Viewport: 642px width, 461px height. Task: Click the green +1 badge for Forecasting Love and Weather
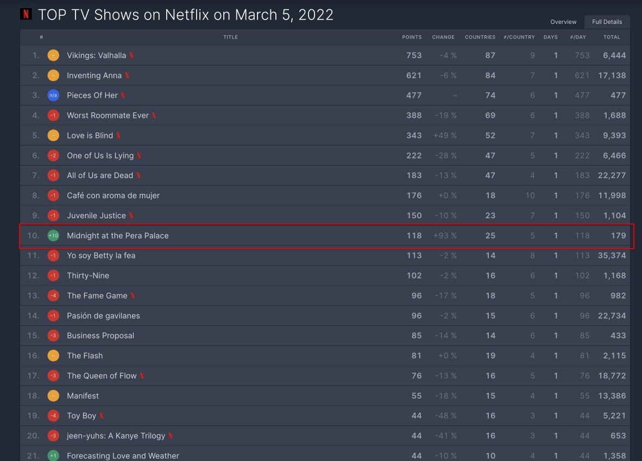click(53, 456)
